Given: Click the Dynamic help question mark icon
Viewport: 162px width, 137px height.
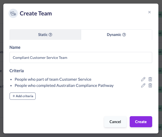Looking at the screenshot, I should coord(124,35).
